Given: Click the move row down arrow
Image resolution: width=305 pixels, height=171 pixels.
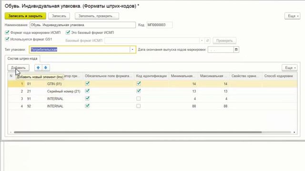Looking at the screenshot, I should [x=46, y=67].
